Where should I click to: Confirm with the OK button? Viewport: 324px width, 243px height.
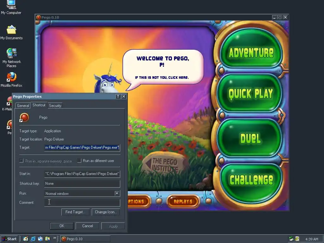(62, 226)
